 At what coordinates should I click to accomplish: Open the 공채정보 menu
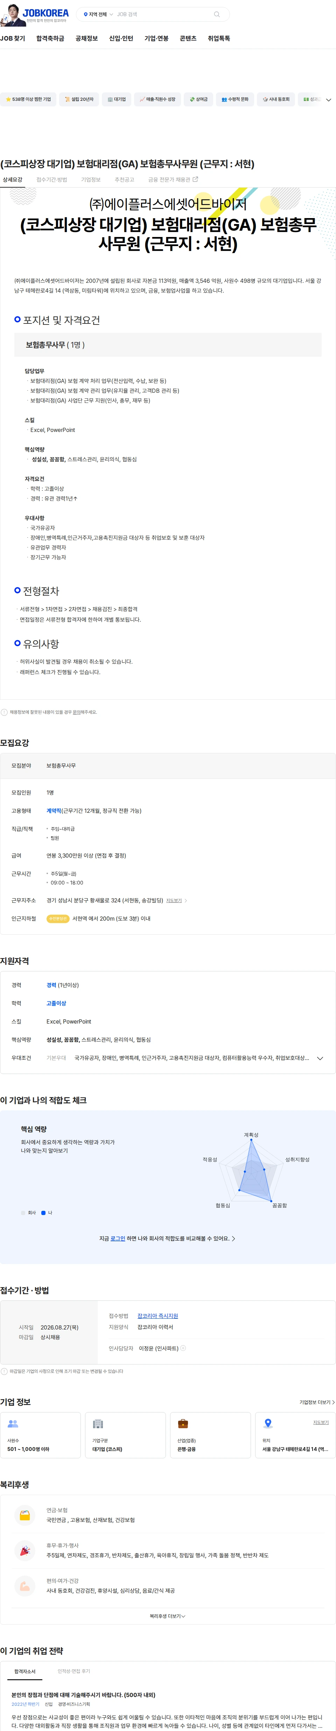(87, 39)
